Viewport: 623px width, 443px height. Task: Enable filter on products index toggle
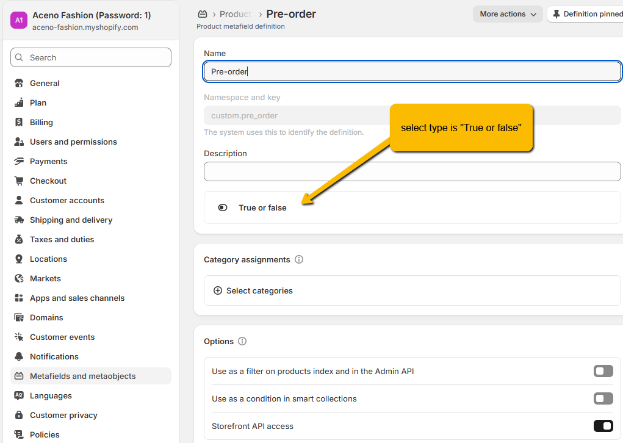[603, 371]
